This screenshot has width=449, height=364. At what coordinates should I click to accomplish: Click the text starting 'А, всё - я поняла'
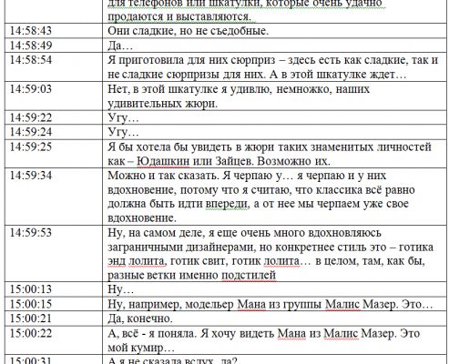tap(264, 340)
